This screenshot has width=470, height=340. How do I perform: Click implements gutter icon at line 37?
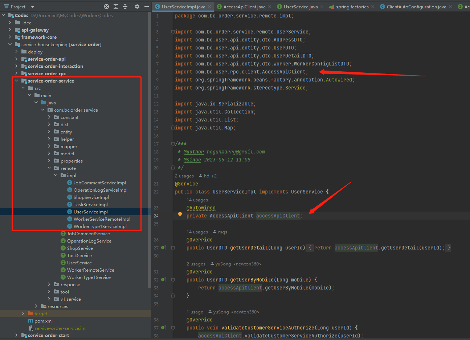click(x=164, y=328)
